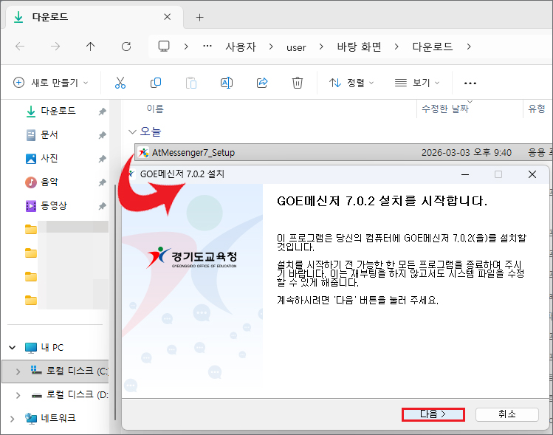The width and height of the screenshot is (553, 435).
Task: Open the 보기 view dropdown
Action: (x=417, y=83)
